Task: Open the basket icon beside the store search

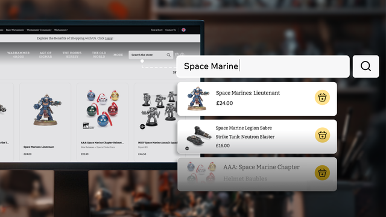Action: pos(177,55)
